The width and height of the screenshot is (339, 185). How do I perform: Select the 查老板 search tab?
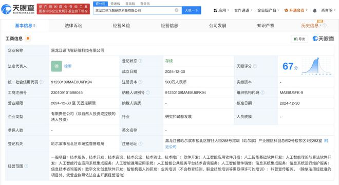click(x=115, y=4)
